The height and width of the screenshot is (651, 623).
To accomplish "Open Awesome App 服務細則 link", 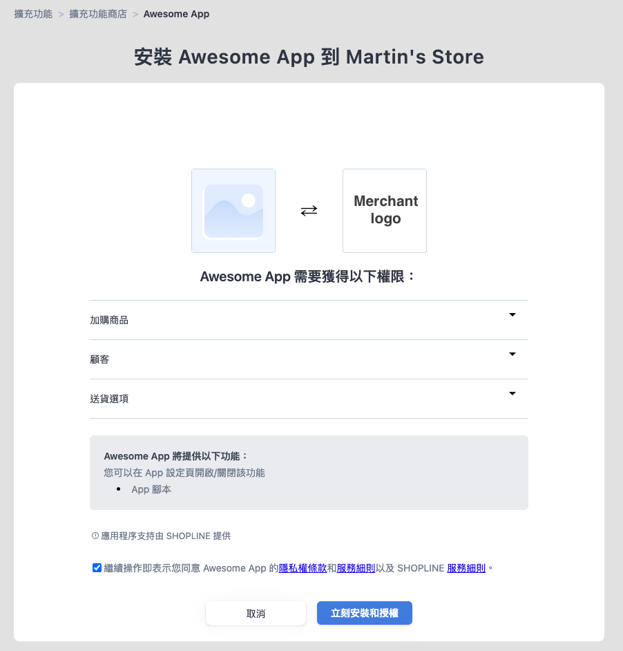I will point(356,568).
